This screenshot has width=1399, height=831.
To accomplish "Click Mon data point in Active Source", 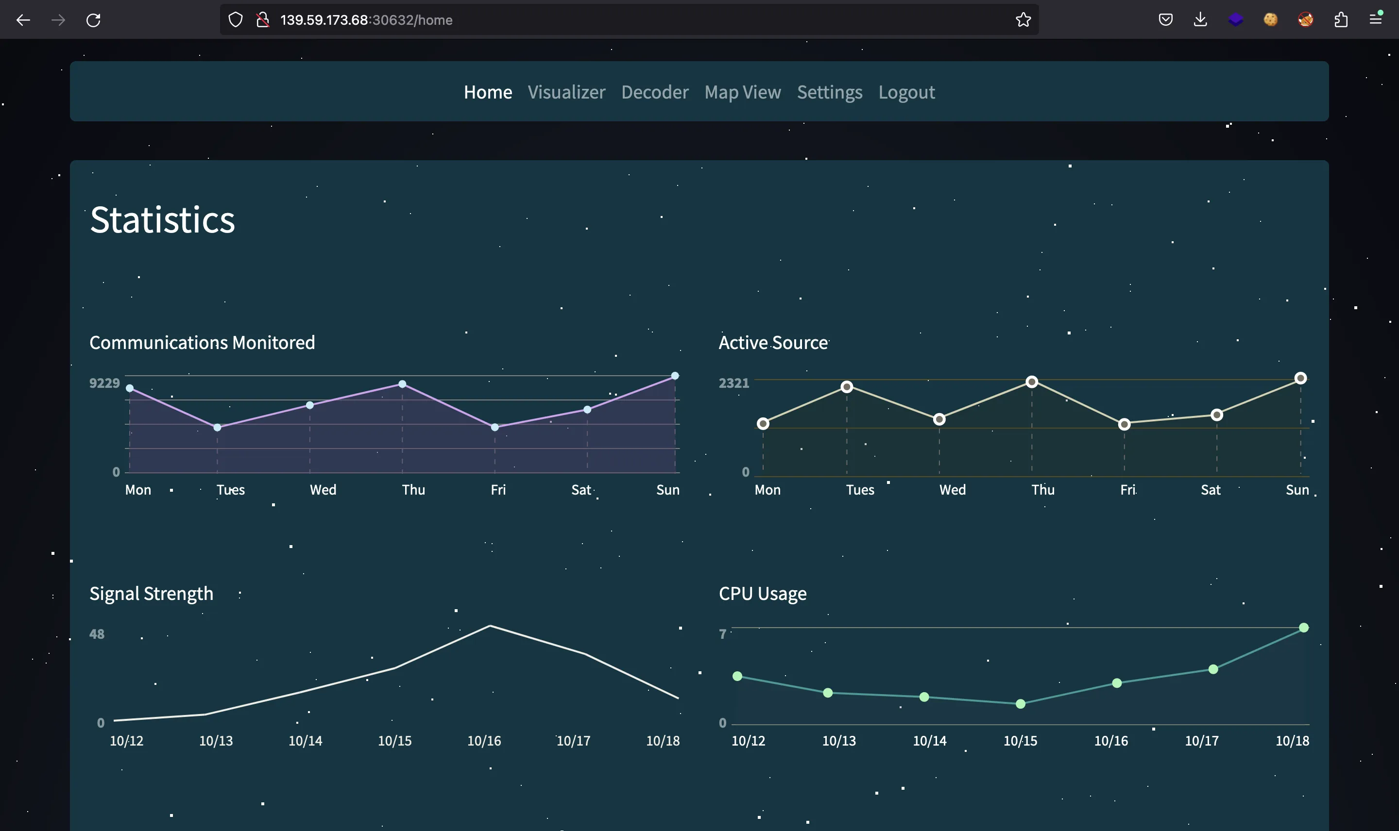I will [763, 423].
